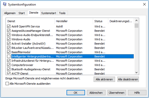Click the services list scrollbar thumb
Viewport: 149px width, 98px height.
[x=136, y=25]
